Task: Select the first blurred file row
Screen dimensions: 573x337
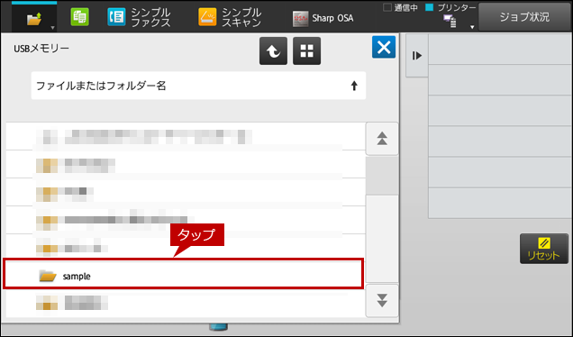Action: pyautogui.click(x=186, y=137)
